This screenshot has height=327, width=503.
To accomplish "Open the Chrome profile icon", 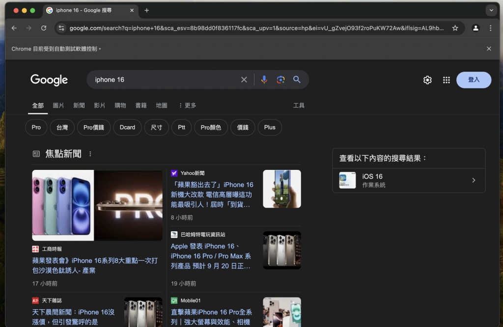I will pyautogui.click(x=475, y=28).
